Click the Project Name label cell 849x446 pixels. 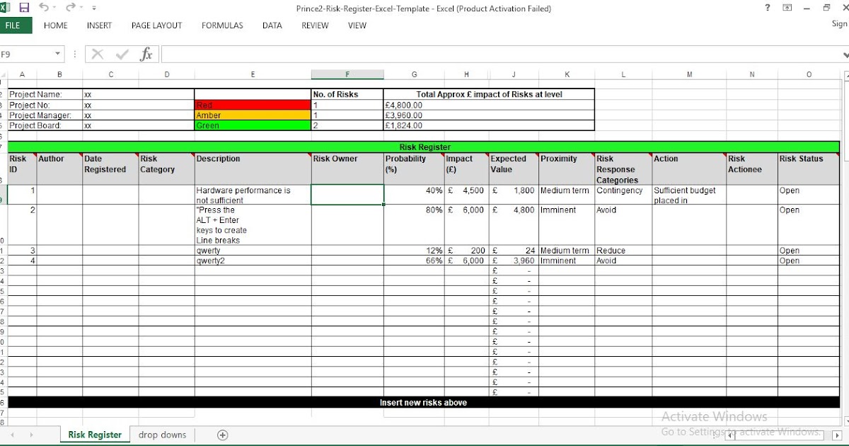pyautogui.click(x=45, y=94)
